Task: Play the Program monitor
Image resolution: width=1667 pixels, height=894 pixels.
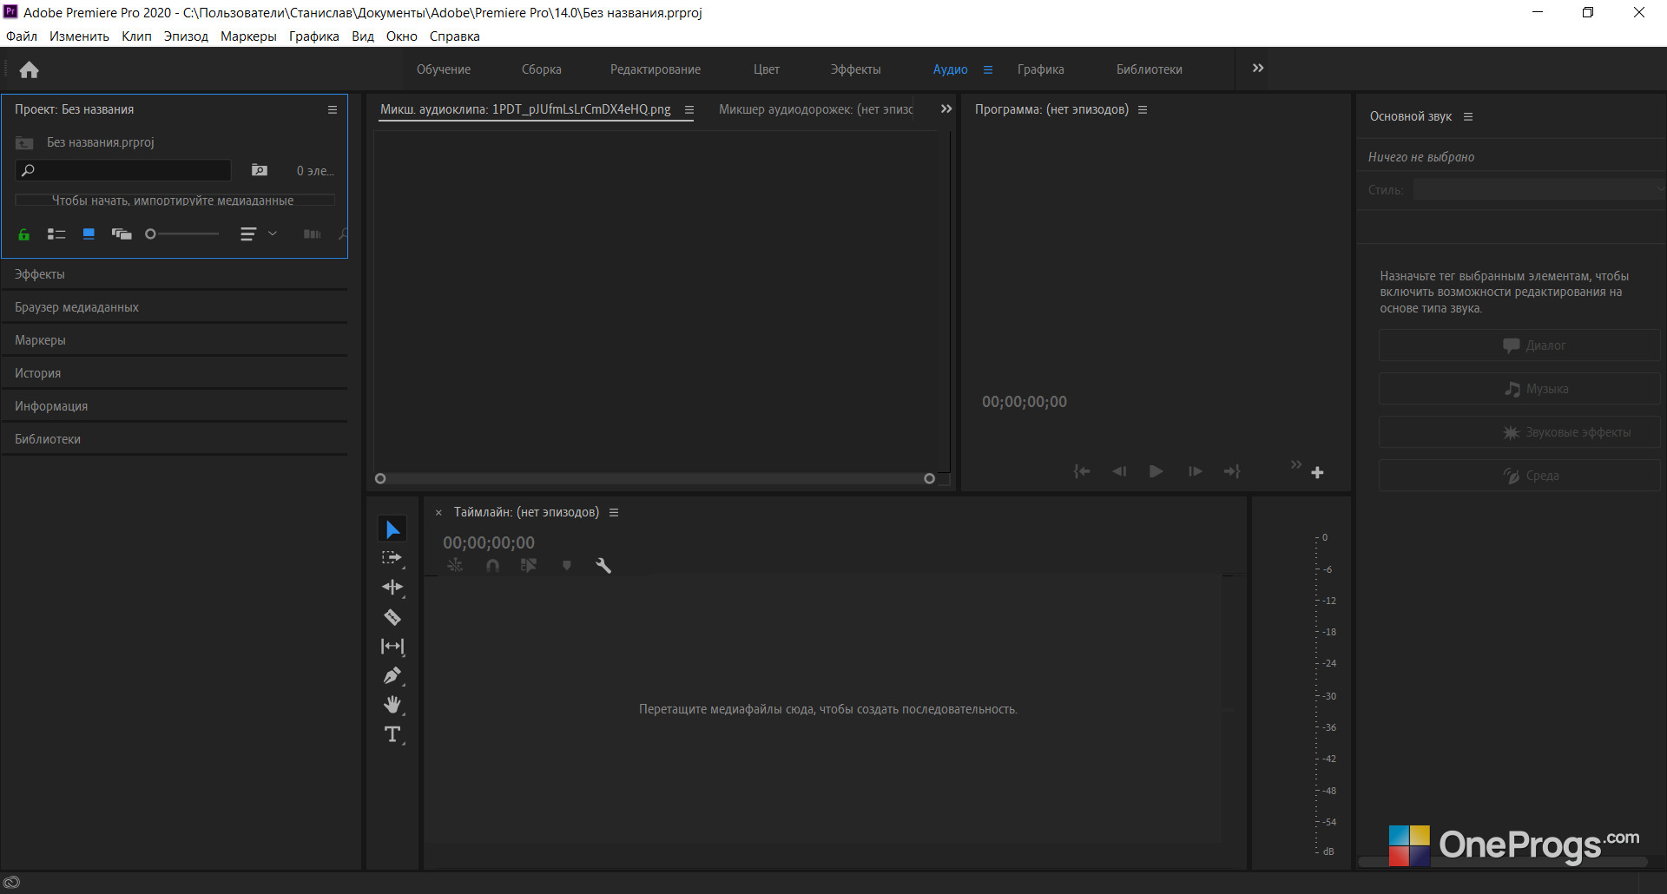Action: click(1156, 471)
